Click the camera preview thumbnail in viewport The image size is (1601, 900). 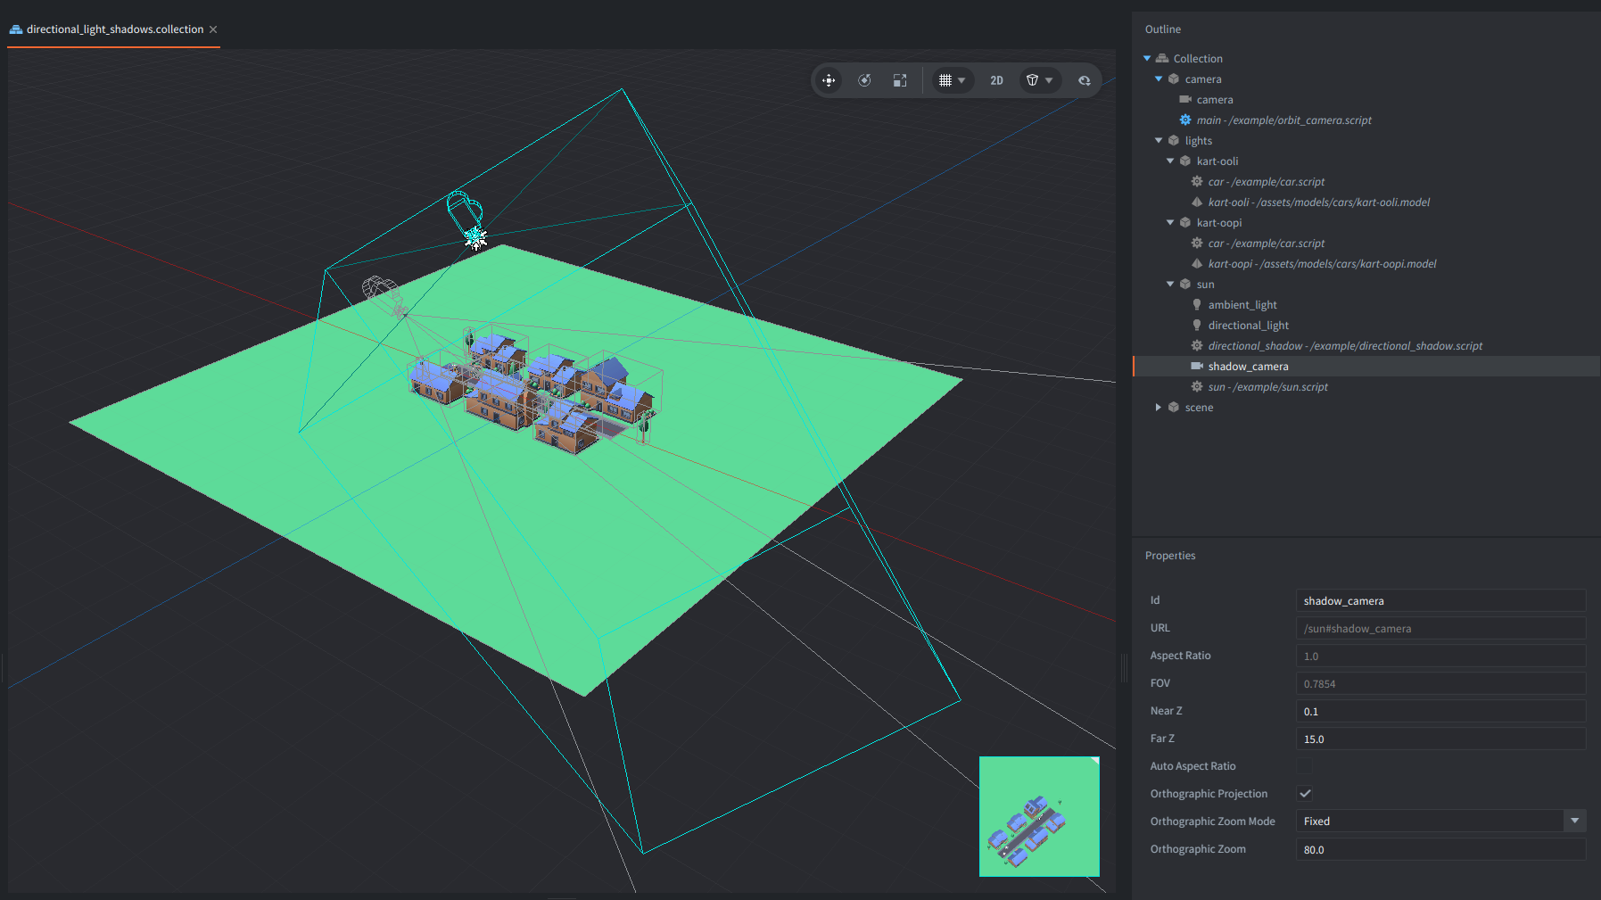tap(1039, 817)
